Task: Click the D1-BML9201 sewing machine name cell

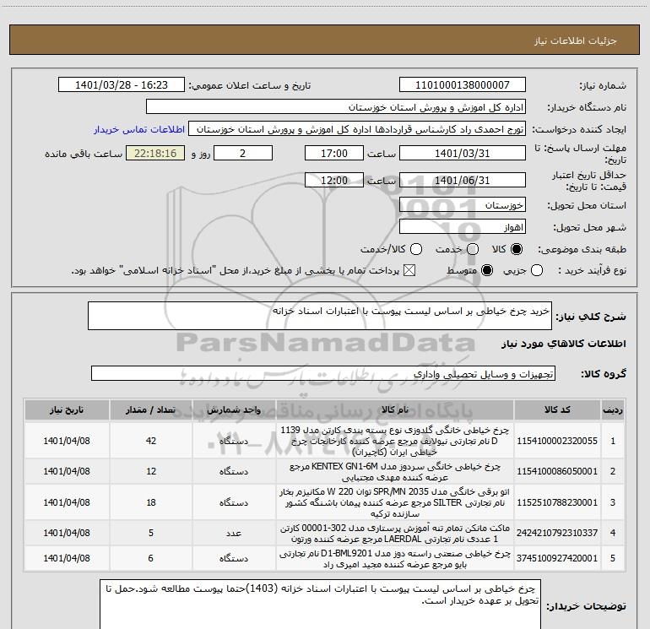Action: click(395, 559)
